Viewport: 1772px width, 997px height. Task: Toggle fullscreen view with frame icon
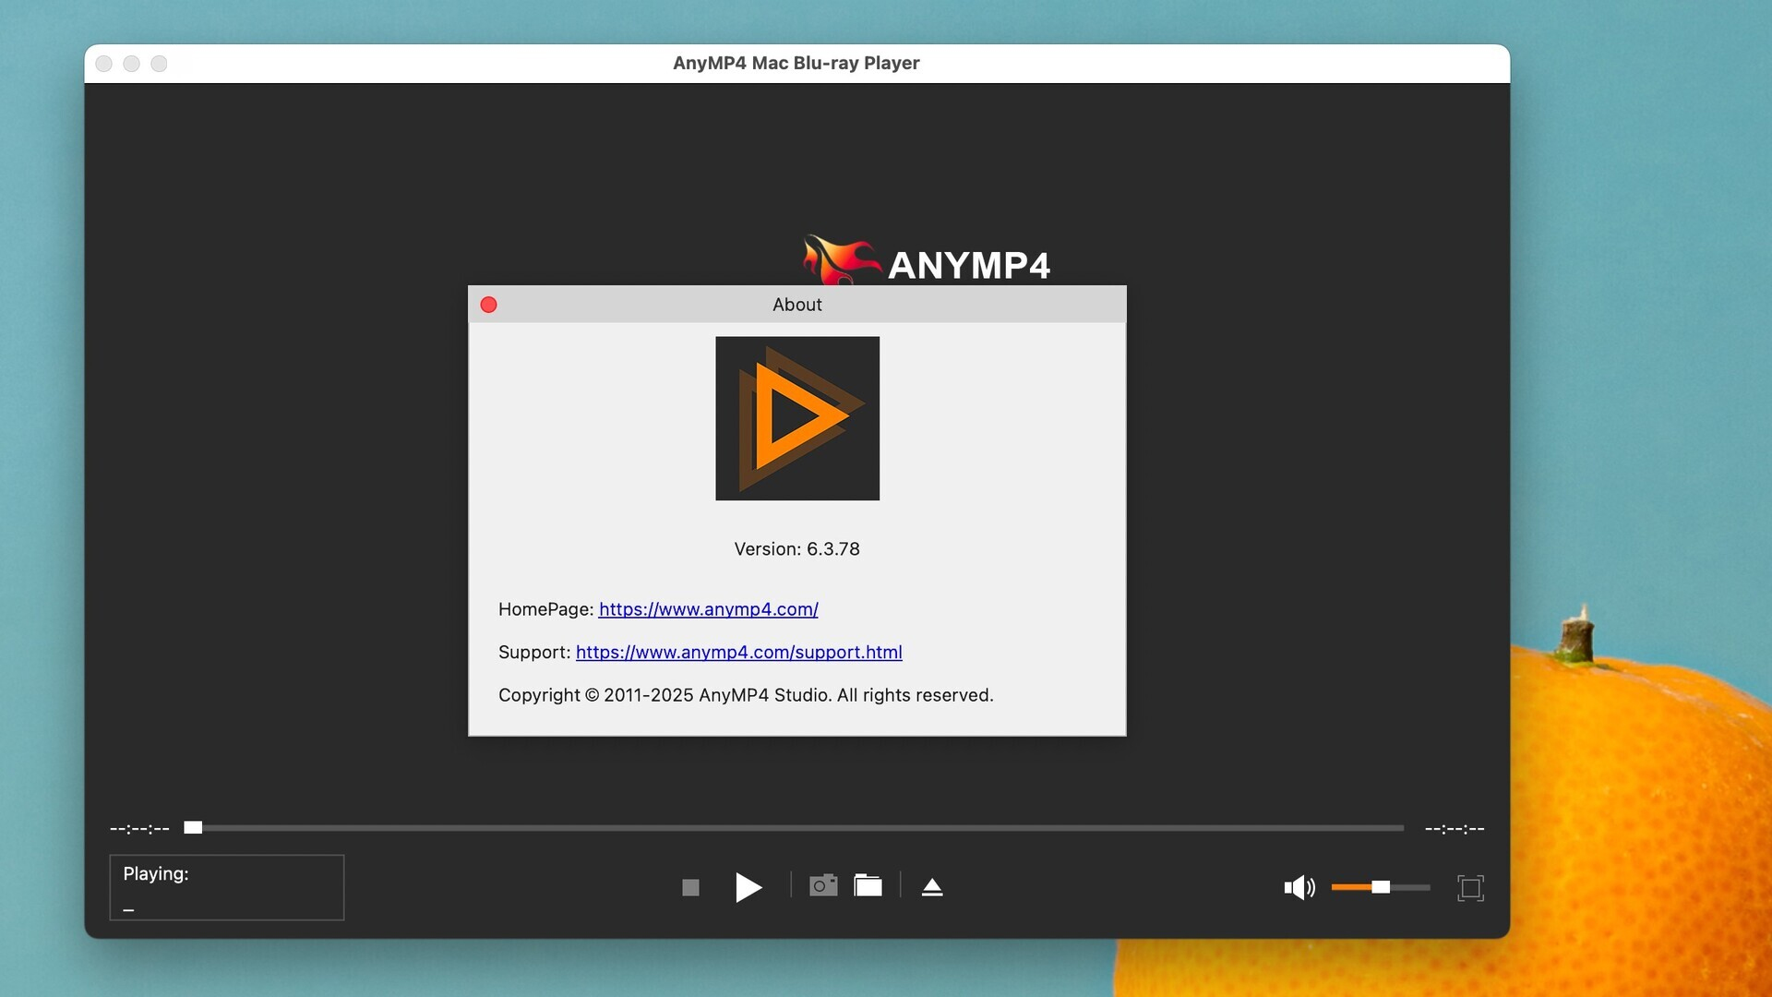[x=1469, y=887]
